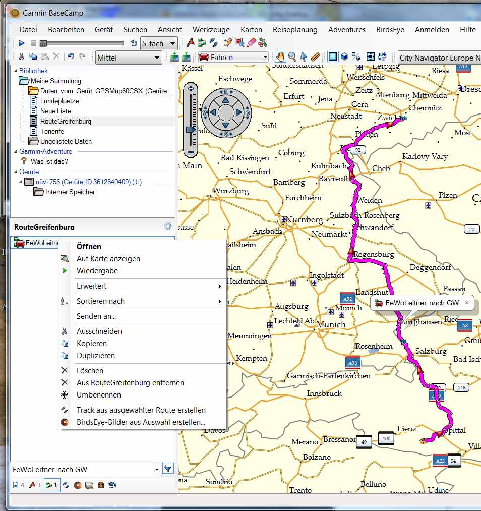Open the Mittel detail level dropdown
Viewport: 481px width, 511px height.
(x=129, y=58)
